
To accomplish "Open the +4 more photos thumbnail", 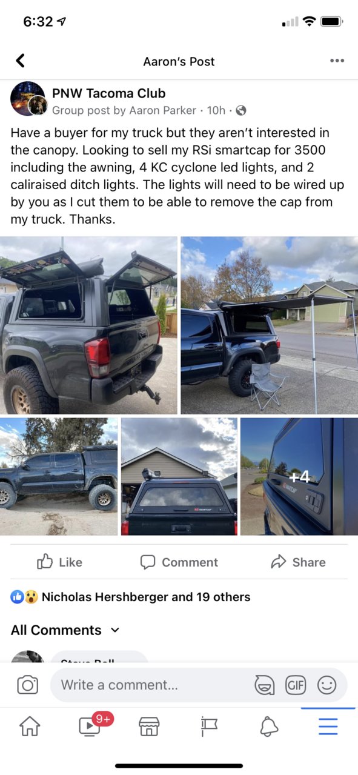I will pos(299,476).
